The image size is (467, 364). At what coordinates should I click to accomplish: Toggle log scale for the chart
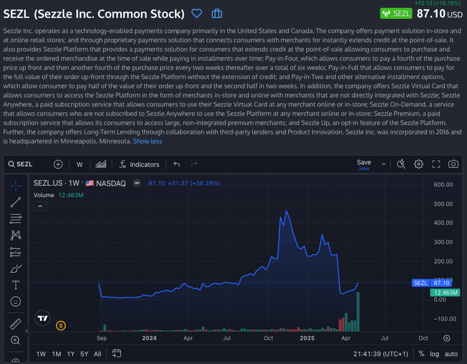434,354
